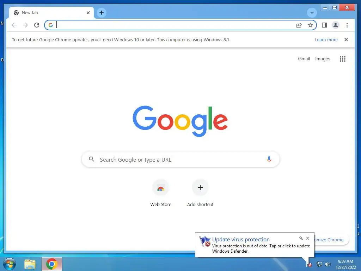Viewport: 361px width, 271px height.
Task: Minimize the Chrome window
Action: pos(325,8)
